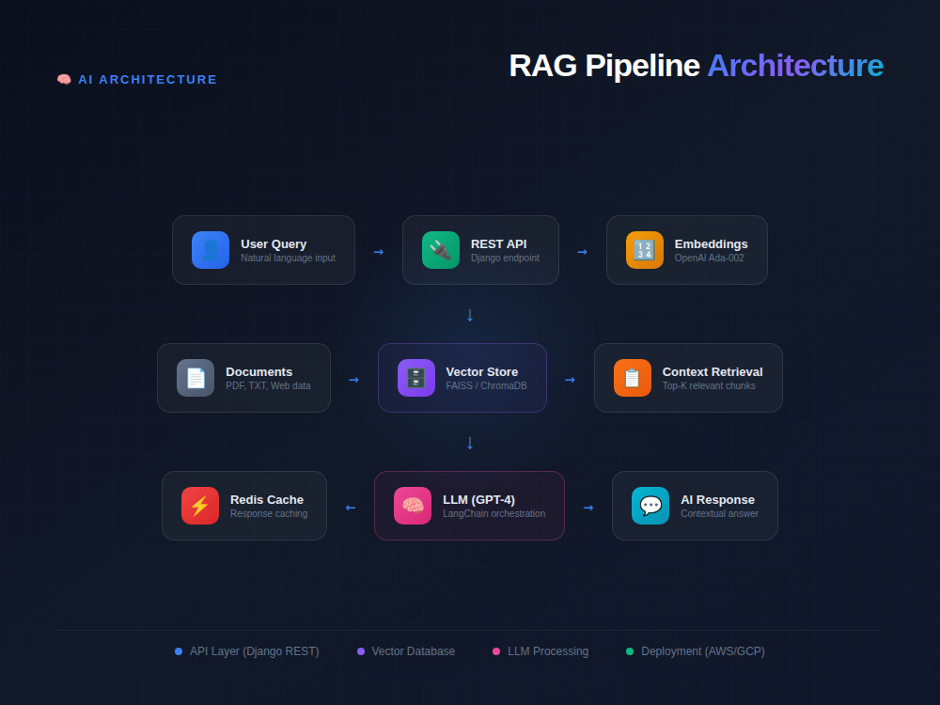Click the "LLM (GPT-4)" card title
Viewport: 940px width, 705px height.
479,499
